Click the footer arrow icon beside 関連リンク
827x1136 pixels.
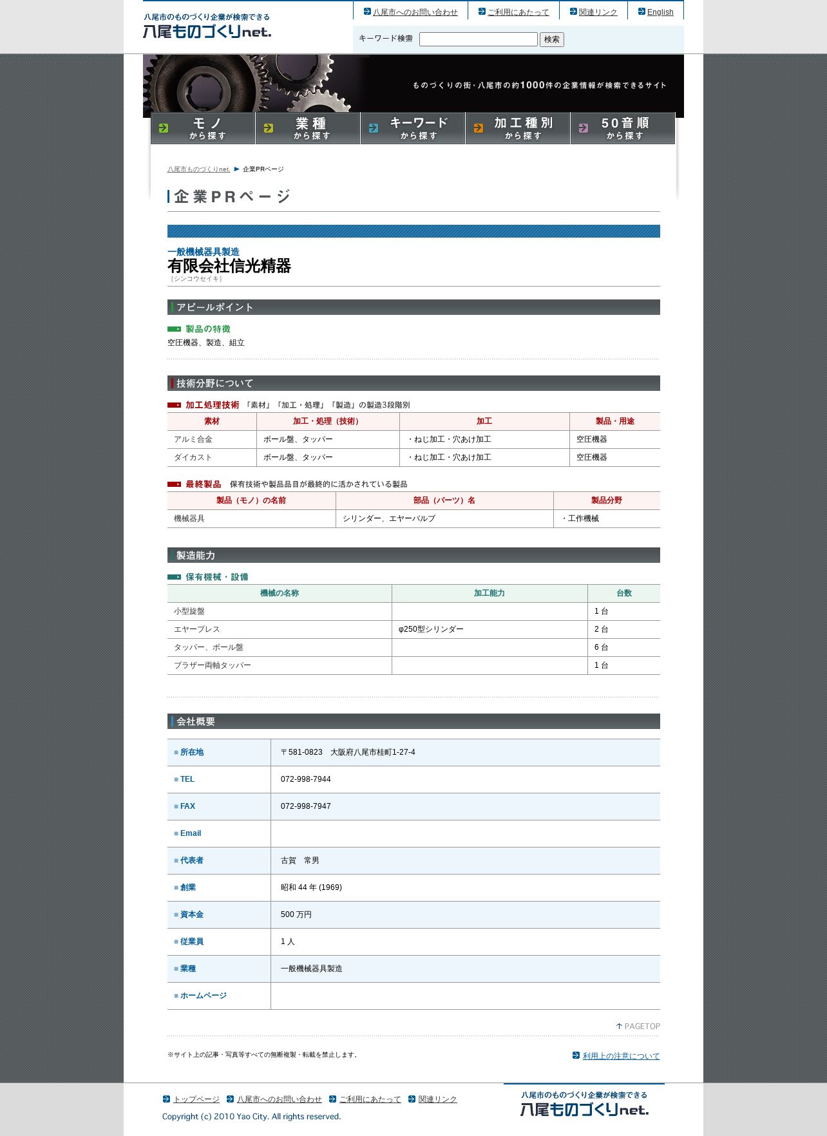(x=412, y=1099)
